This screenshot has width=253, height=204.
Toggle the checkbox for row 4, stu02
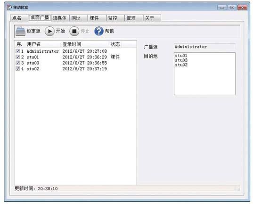(x=18, y=69)
